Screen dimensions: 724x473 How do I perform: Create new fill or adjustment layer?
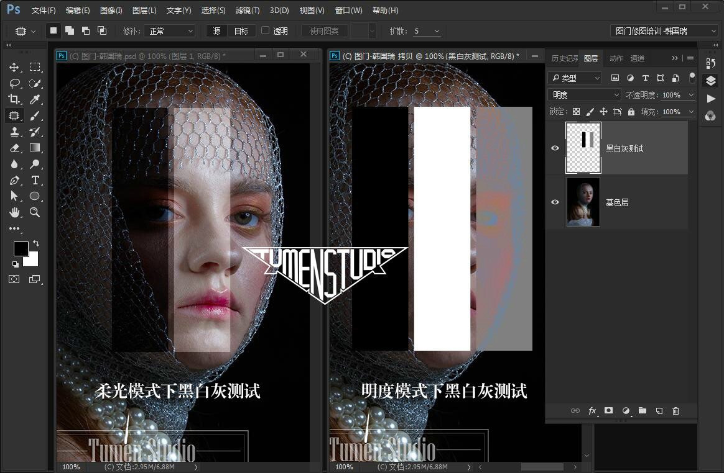tap(626, 411)
